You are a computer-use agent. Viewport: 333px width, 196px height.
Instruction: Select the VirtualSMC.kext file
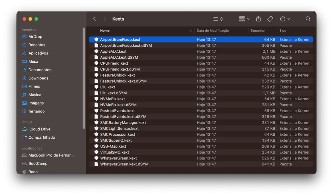pyautogui.click(x=201, y=152)
